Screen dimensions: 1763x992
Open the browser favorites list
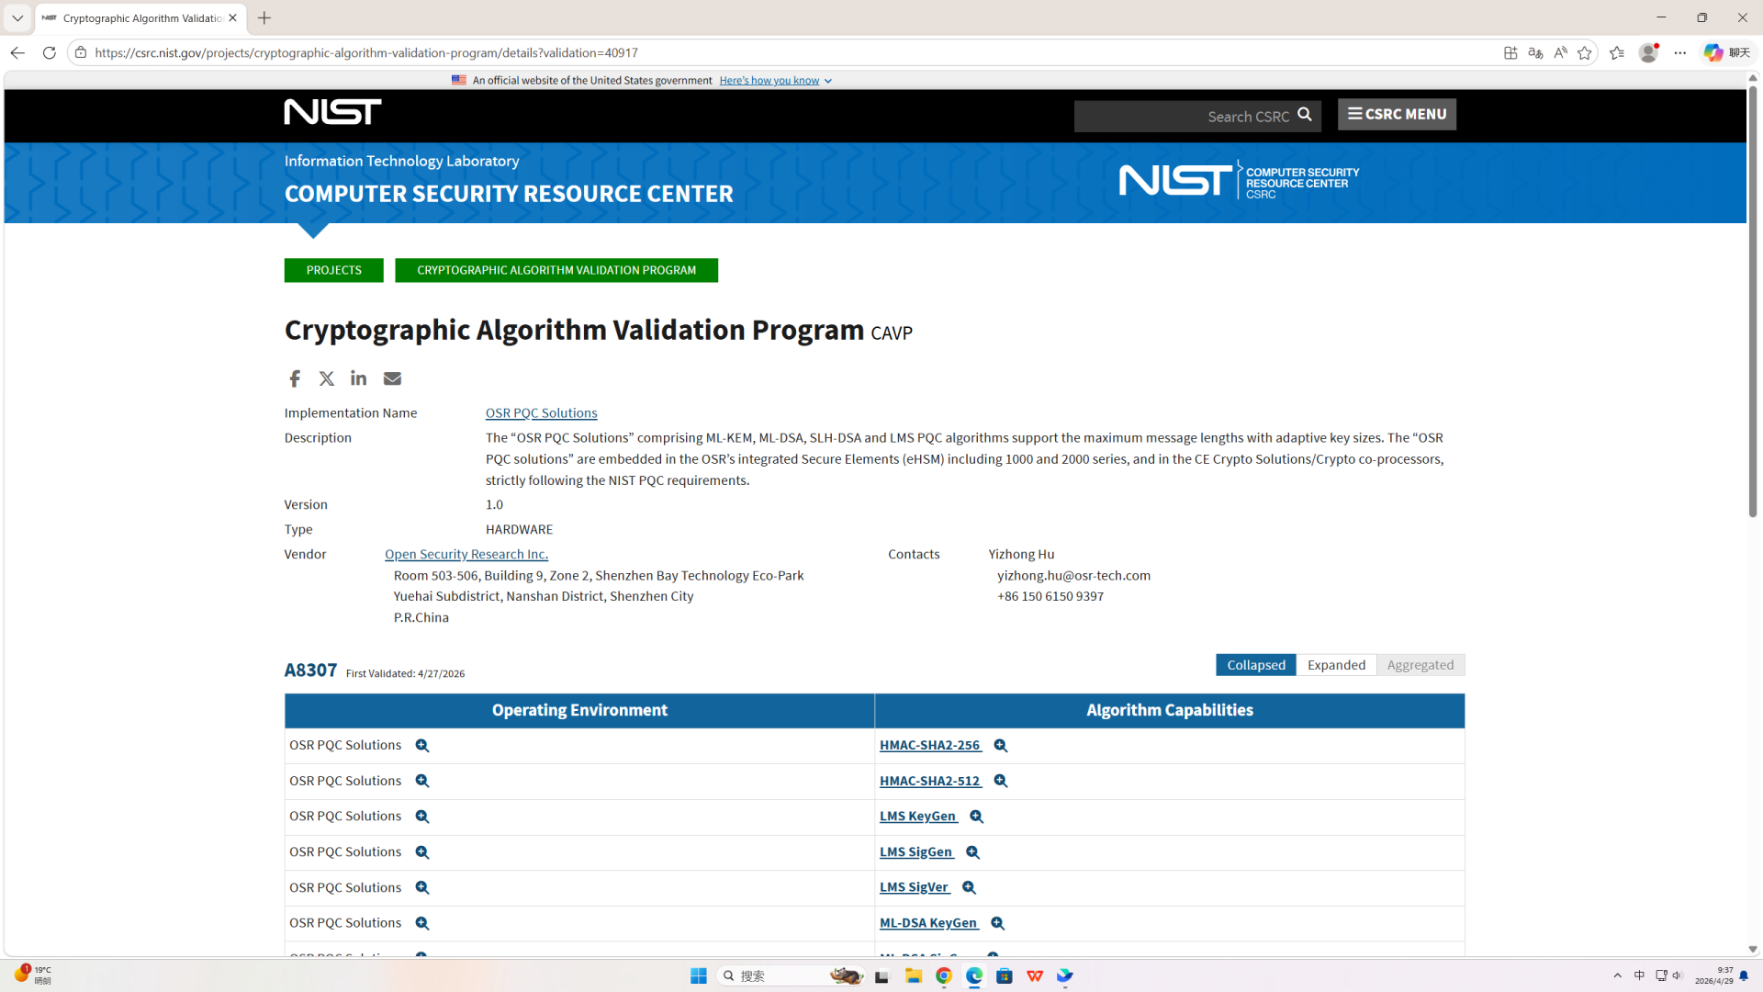[1617, 52]
